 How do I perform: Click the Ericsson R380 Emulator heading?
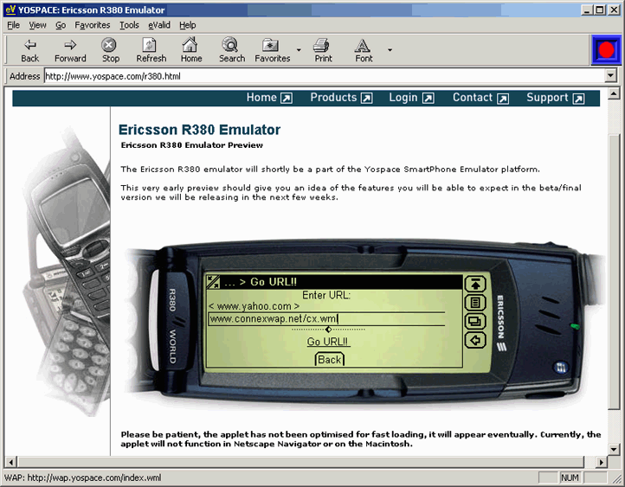coord(199,130)
